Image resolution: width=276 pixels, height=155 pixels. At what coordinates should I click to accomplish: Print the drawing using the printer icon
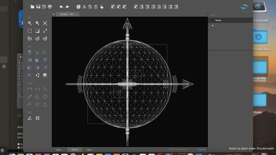50,7
